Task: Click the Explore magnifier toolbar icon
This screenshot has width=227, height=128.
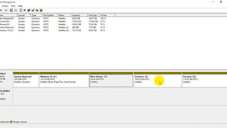Action: pos(37,10)
